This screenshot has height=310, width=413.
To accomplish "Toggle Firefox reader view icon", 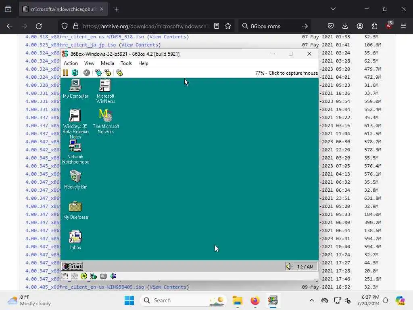I will (x=217, y=26).
